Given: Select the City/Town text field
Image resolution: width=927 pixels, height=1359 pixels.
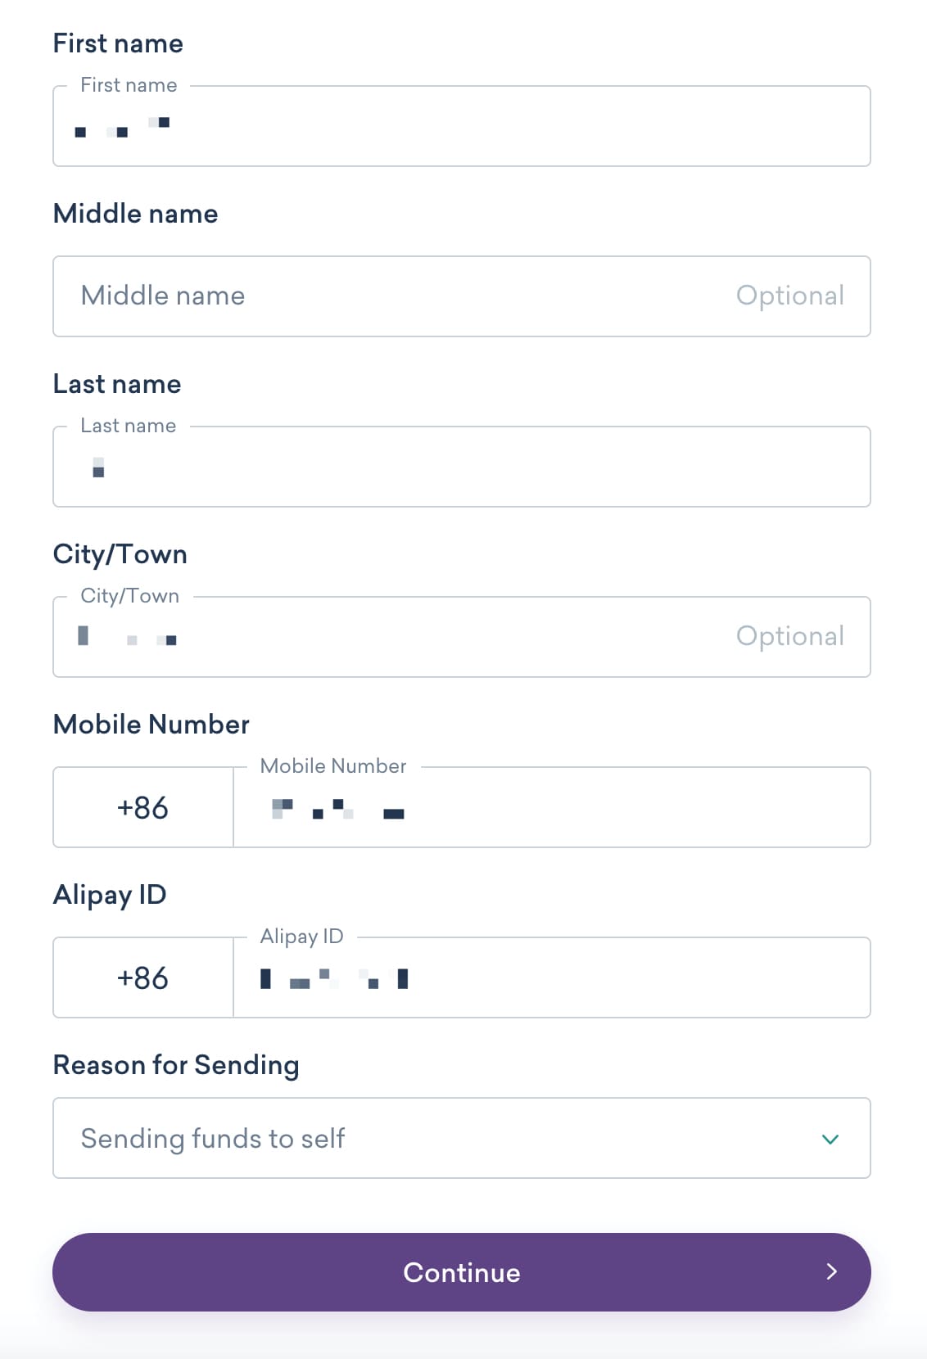Looking at the screenshot, I should click(393, 638).
